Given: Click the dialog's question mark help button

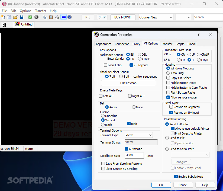Looking at the screenshot, I should click(x=199, y=34).
